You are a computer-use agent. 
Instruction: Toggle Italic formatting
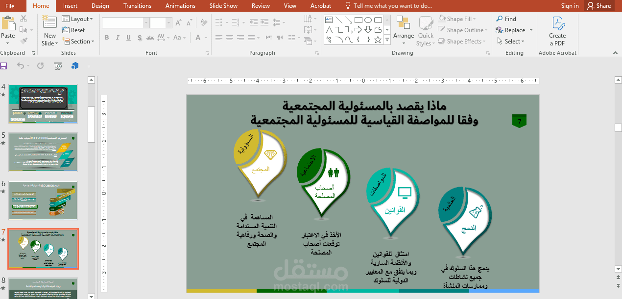coord(118,38)
